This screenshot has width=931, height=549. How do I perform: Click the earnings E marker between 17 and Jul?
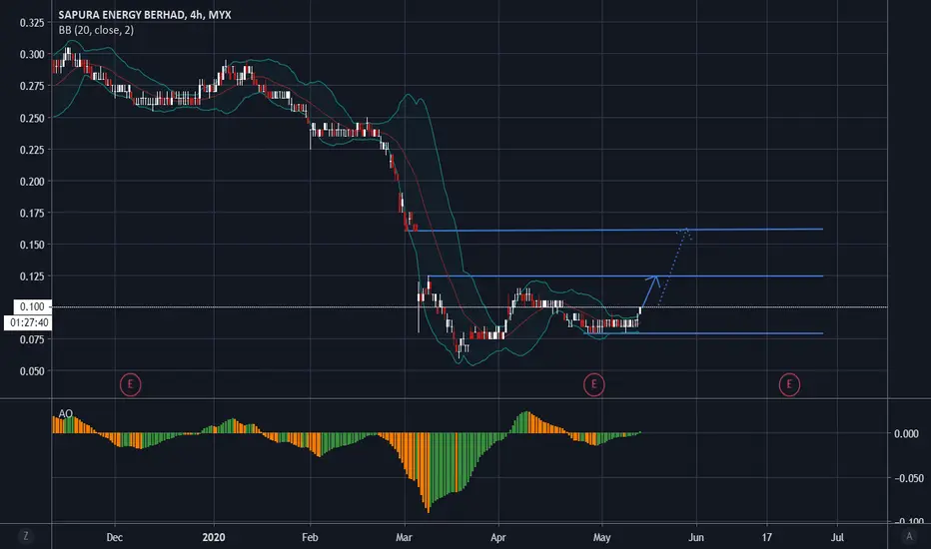pos(789,384)
